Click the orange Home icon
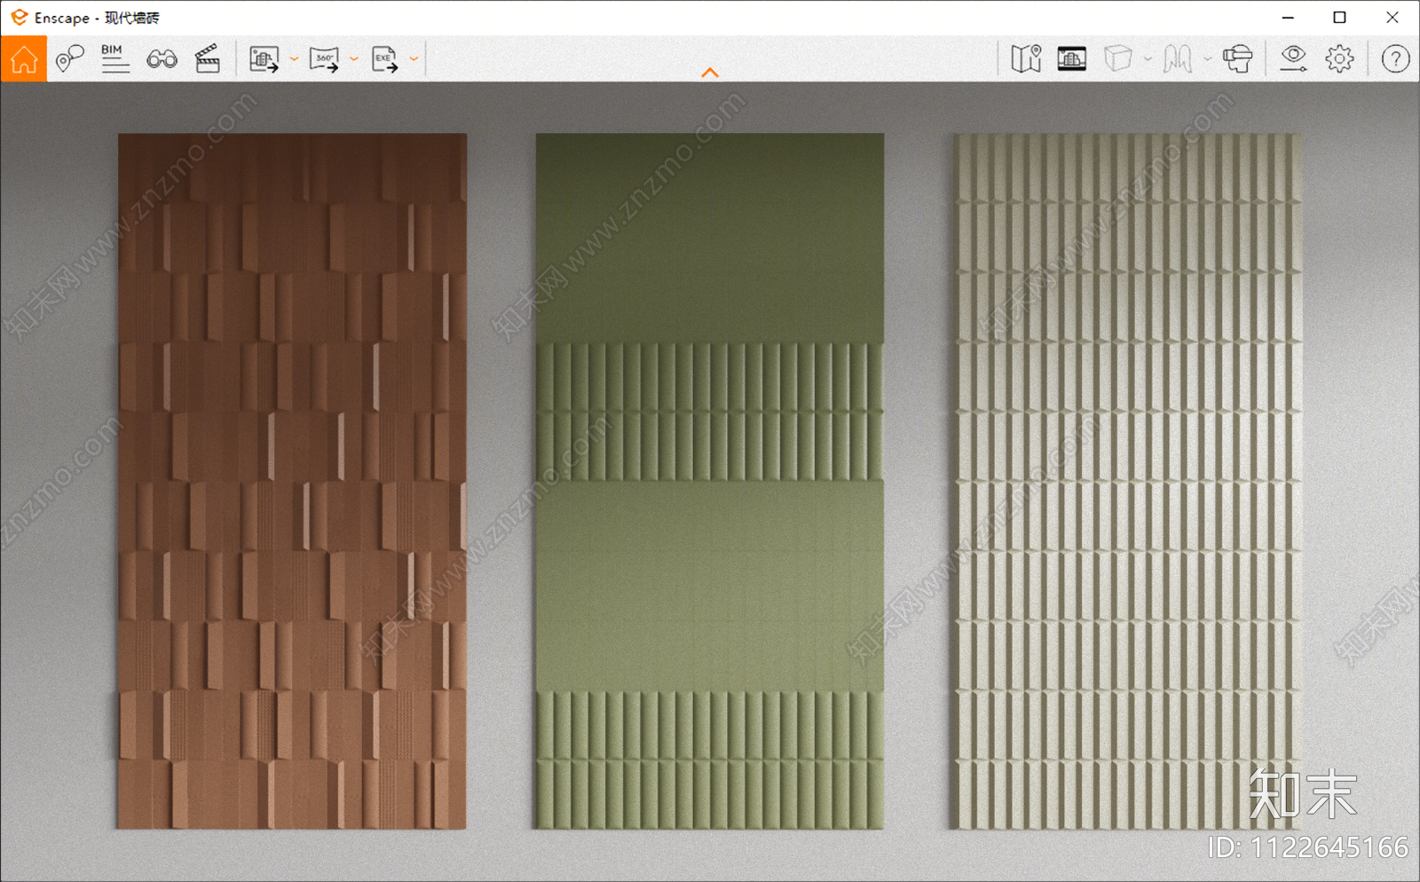 (24, 59)
